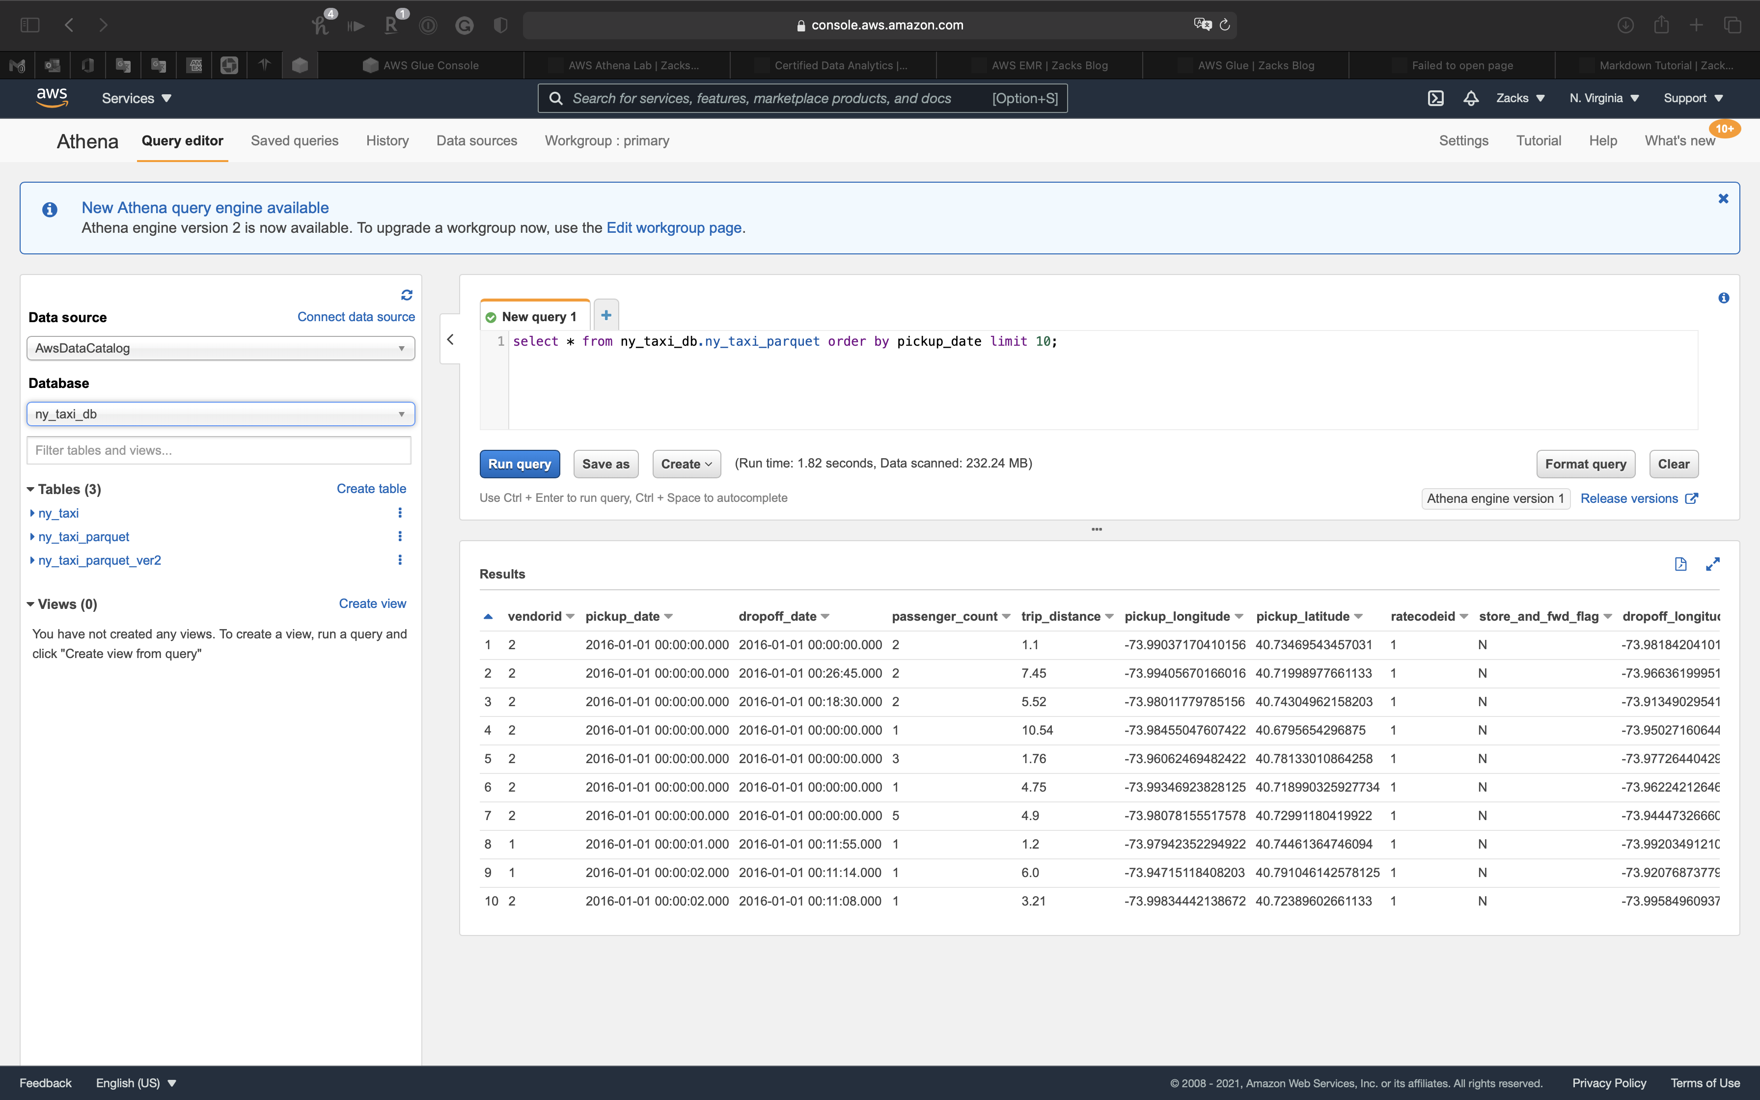1760x1100 pixels.
Task: Open the Edit workgroup page link
Action: [673, 228]
